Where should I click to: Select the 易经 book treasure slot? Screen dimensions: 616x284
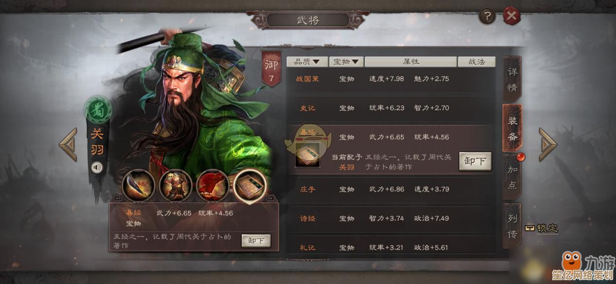point(250,185)
